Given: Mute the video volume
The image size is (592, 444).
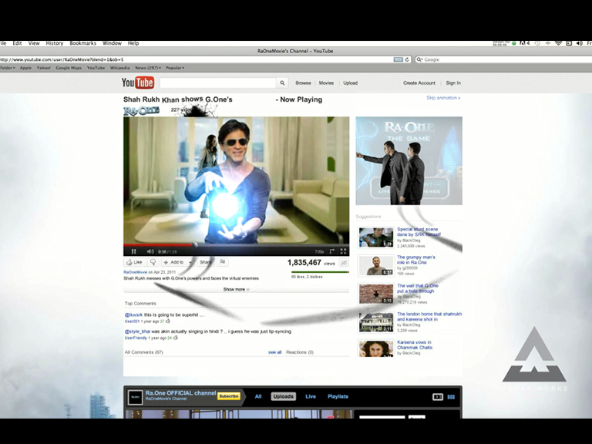Looking at the screenshot, I should (150, 251).
